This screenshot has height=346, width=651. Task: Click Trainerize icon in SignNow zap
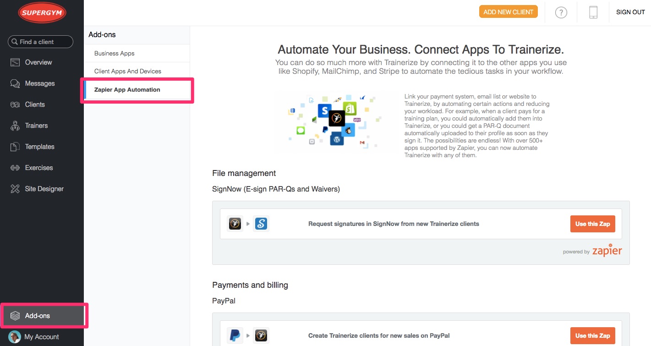coord(235,224)
